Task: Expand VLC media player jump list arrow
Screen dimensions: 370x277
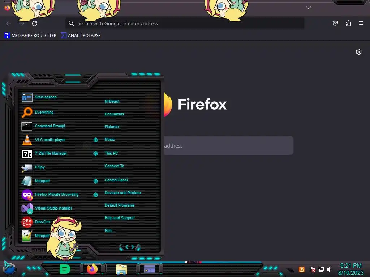Action: click(x=95, y=140)
